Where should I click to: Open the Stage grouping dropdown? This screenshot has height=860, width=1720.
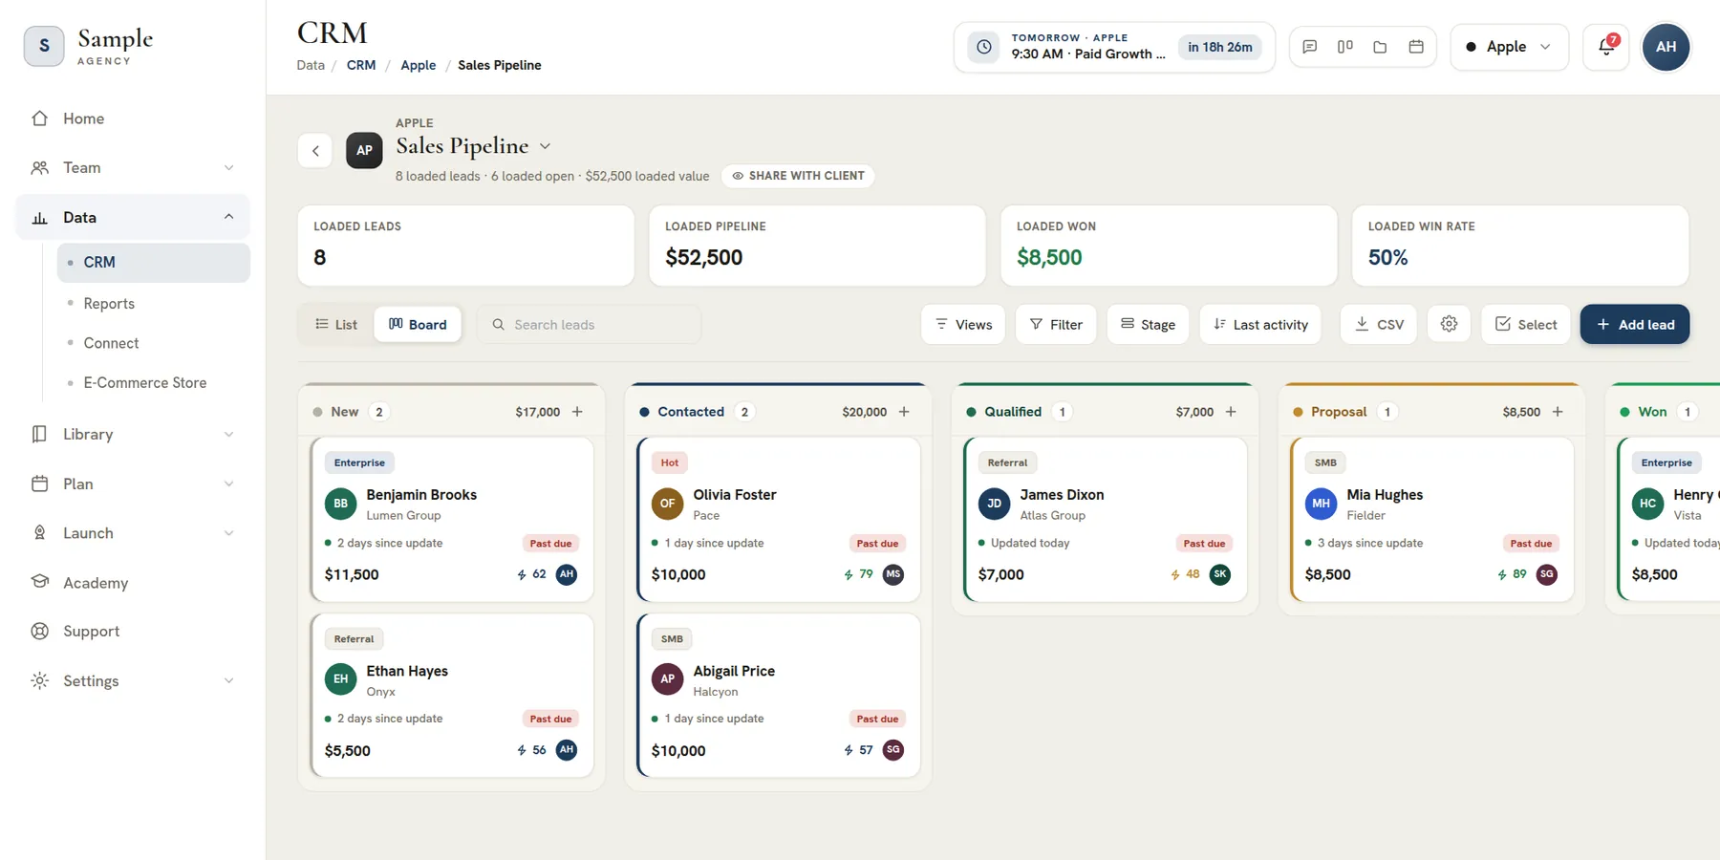[x=1149, y=324]
